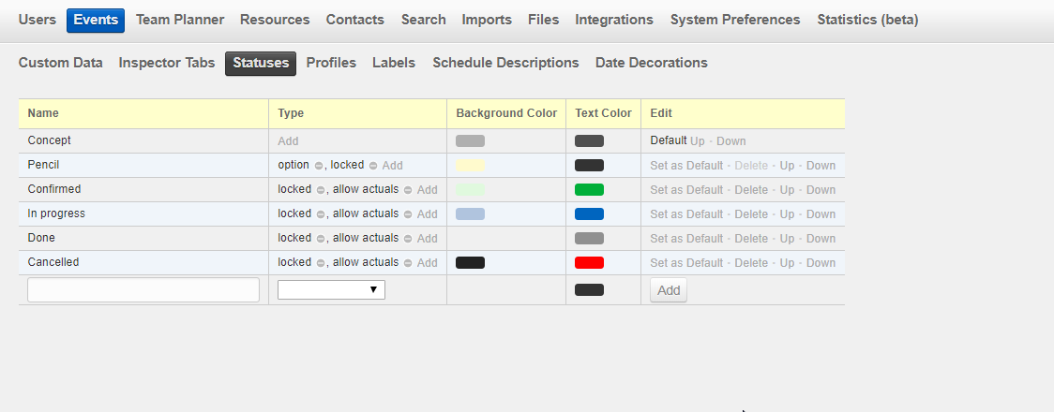
Task: Remove the locked type from the In progress status
Action: (x=321, y=214)
